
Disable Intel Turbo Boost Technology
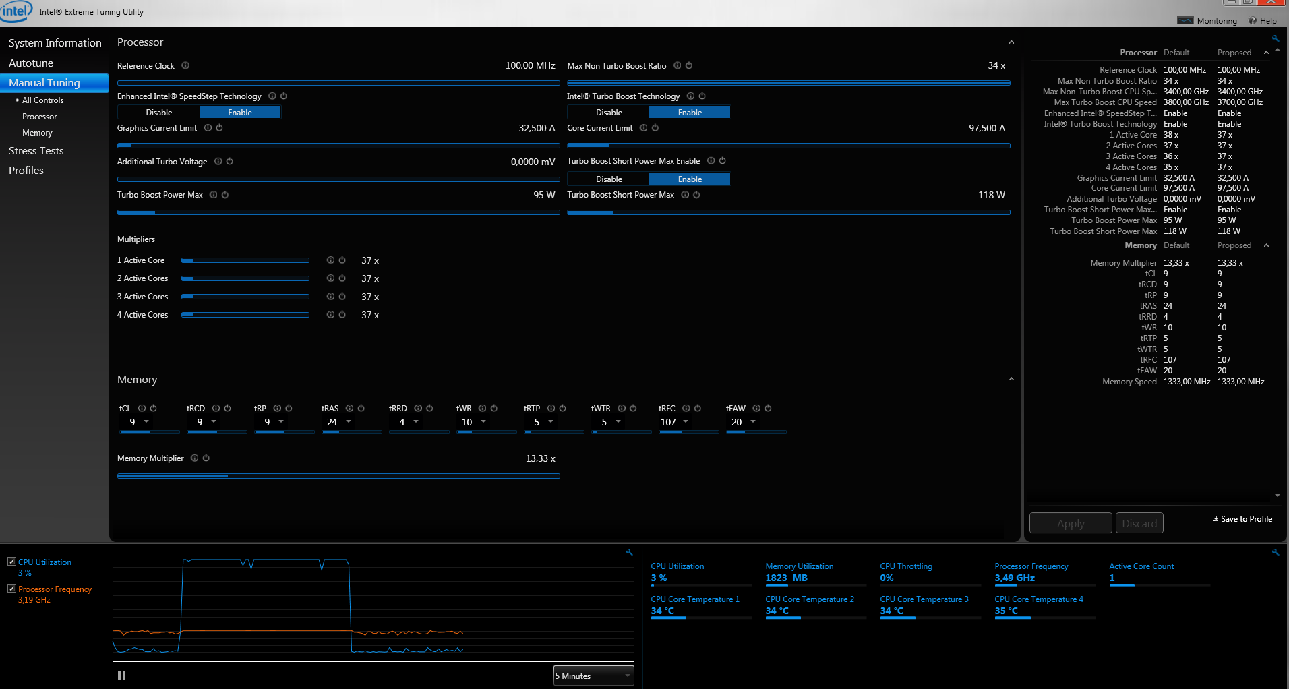(609, 113)
